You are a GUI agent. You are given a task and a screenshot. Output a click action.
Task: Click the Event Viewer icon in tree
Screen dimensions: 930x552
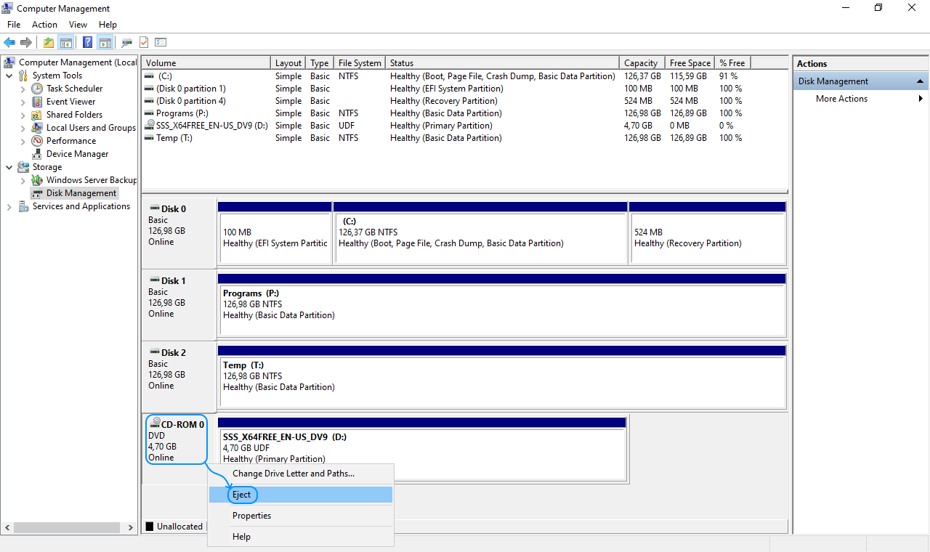37,102
